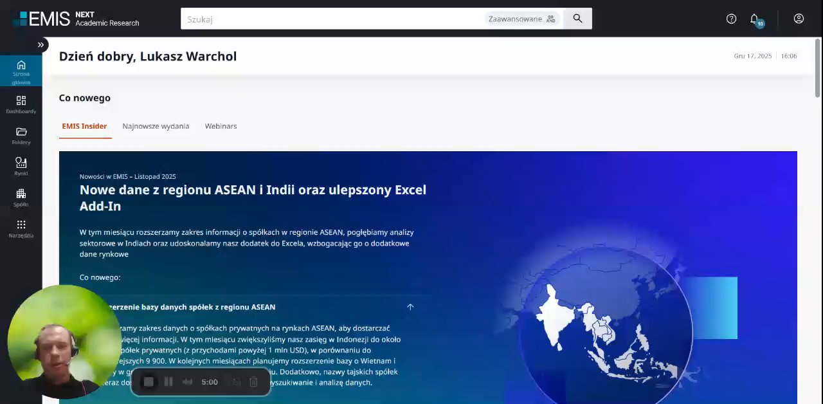Click the recording timer '5:00'
The height and width of the screenshot is (404, 823).
210,382
